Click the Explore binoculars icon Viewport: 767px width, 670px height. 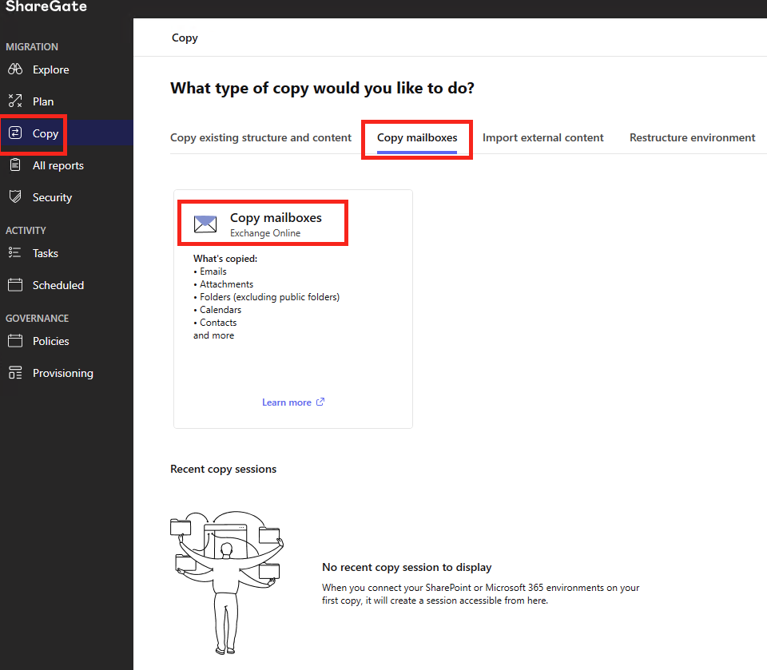[15, 69]
